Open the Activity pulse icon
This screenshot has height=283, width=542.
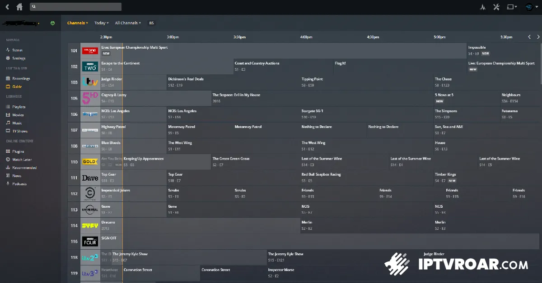483,7
